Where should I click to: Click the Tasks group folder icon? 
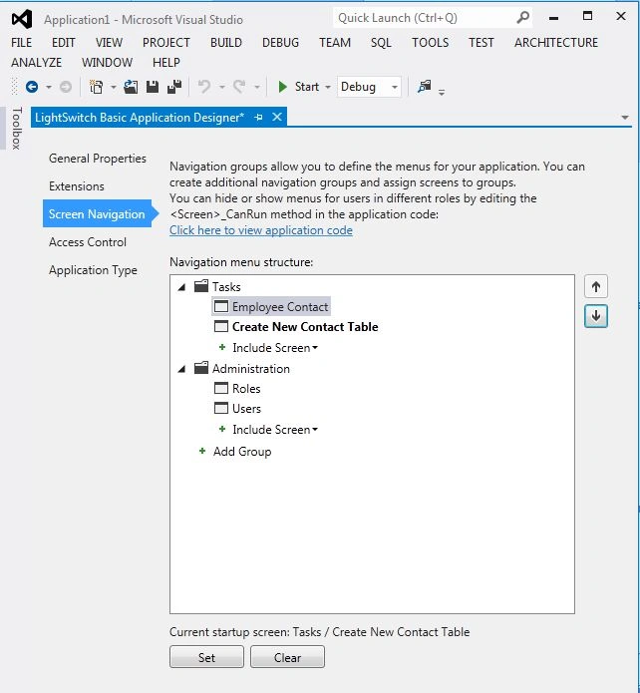click(201, 286)
